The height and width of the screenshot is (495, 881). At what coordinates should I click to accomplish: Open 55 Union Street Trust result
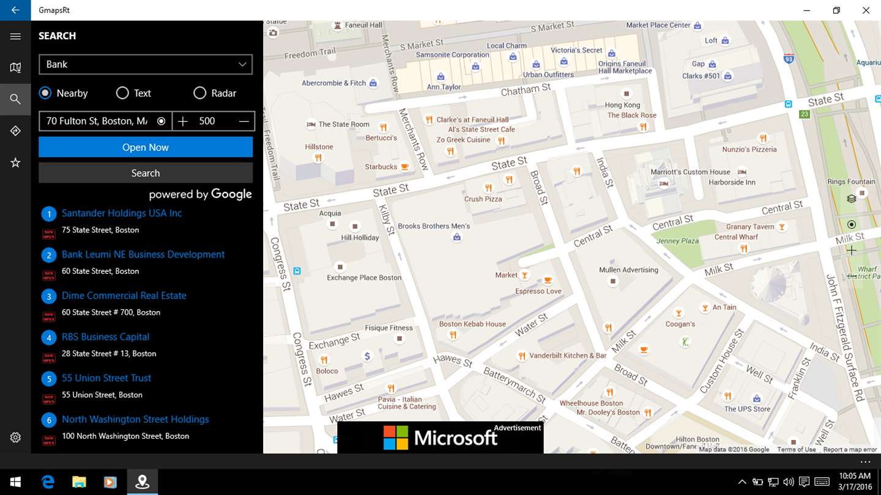(106, 378)
